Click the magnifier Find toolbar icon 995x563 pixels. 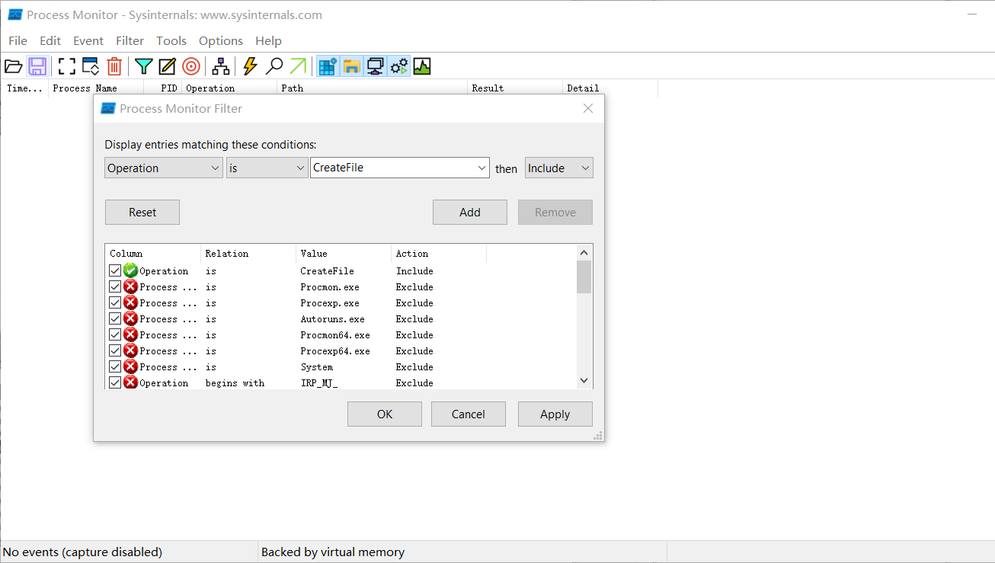274,66
